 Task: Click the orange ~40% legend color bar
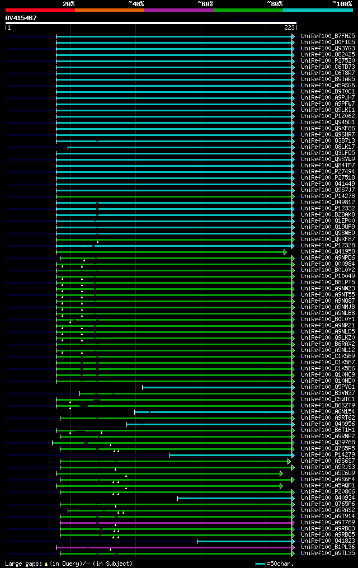pyautogui.click(x=110, y=10)
